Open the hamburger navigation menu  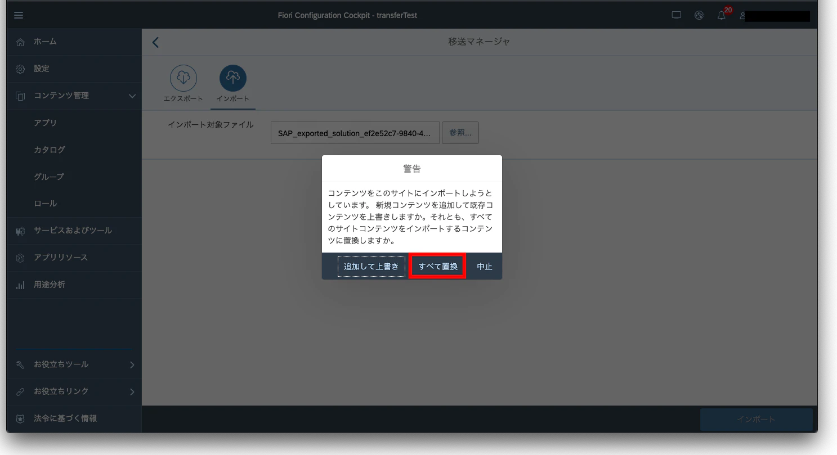point(19,15)
